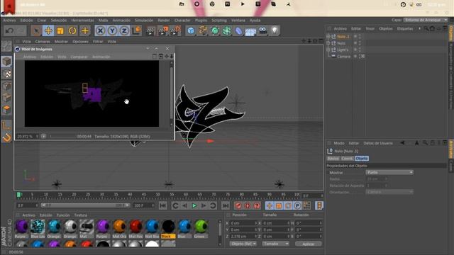Expand the Nulo object tree
The height and width of the screenshot is (255, 454).
point(328,43)
